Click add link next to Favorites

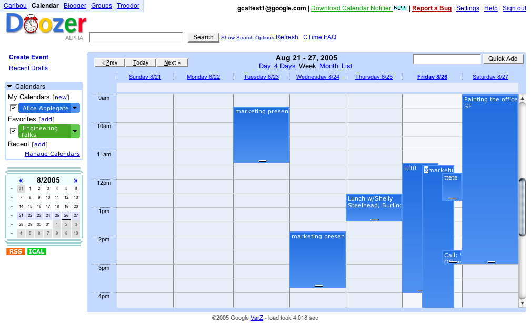47,119
